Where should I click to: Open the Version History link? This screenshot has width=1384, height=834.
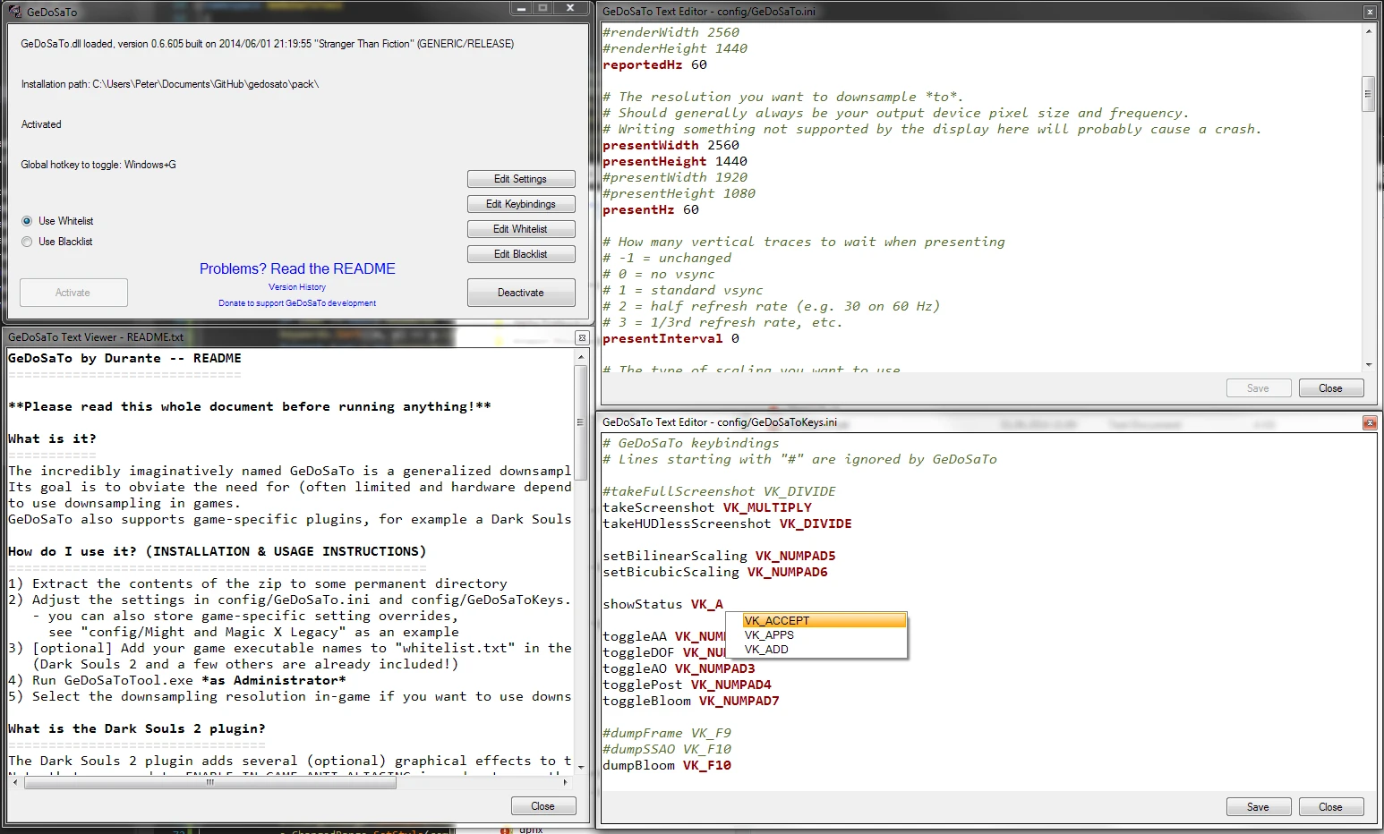point(297,287)
